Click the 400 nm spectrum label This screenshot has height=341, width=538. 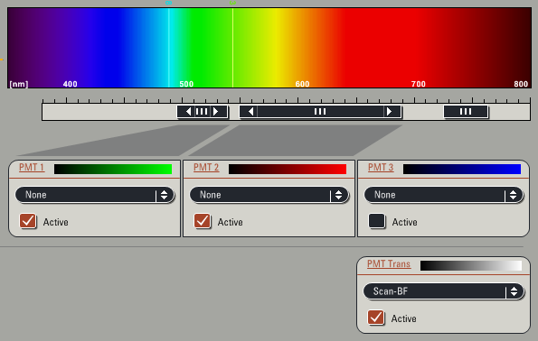pos(70,84)
